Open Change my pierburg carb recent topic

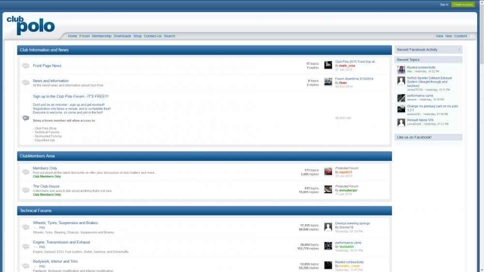tap(432, 108)
